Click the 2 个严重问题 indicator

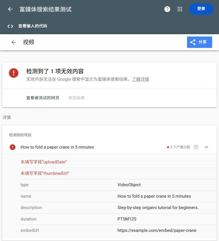tap(178, 147)
